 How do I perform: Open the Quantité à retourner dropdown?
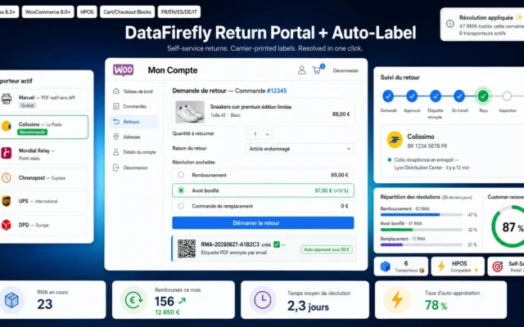(x=259, y=134)
